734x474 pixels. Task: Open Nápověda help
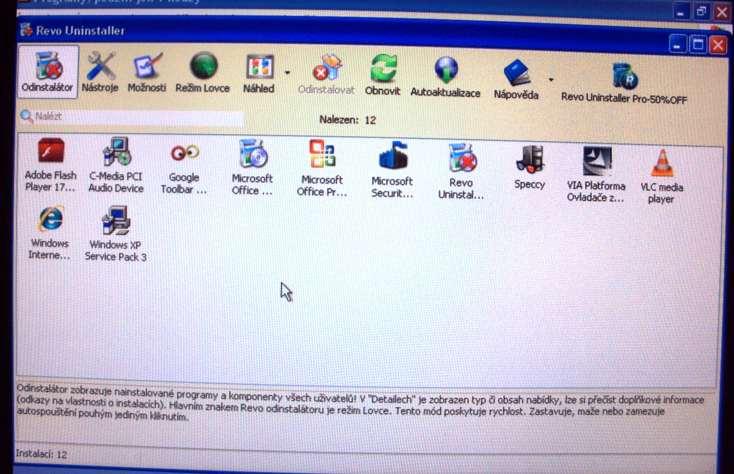point(516,79)
